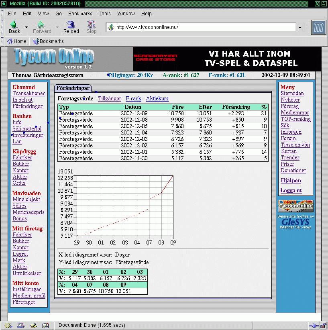Open the F-rank view link
The width and height of the screenshot is (328, 330).
click(133, 98)
